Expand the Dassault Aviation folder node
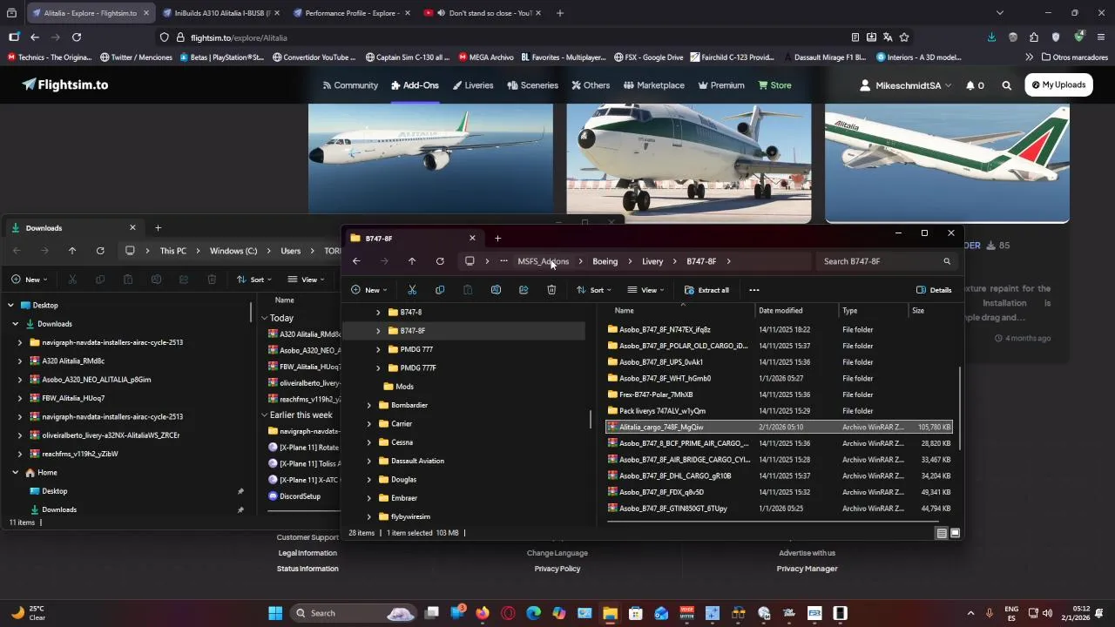 pos(369,462)
